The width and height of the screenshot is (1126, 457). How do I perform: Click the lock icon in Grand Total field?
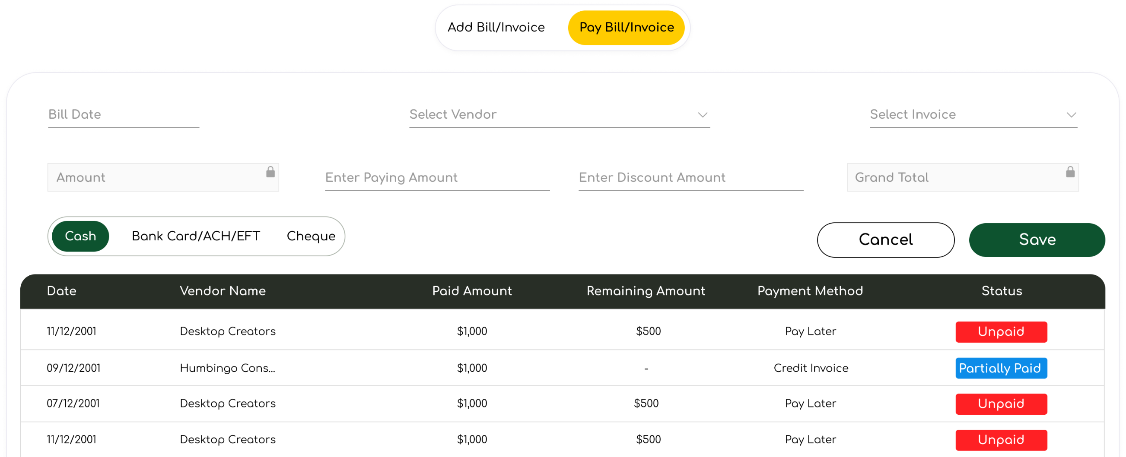pos(1070,172)
